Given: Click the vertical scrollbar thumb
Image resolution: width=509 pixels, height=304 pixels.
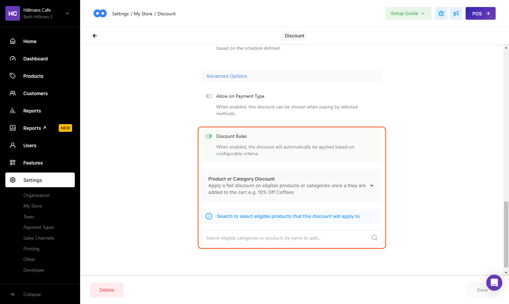Looking at the screenshot, I should pyautogui.click(x=506, y=234).
